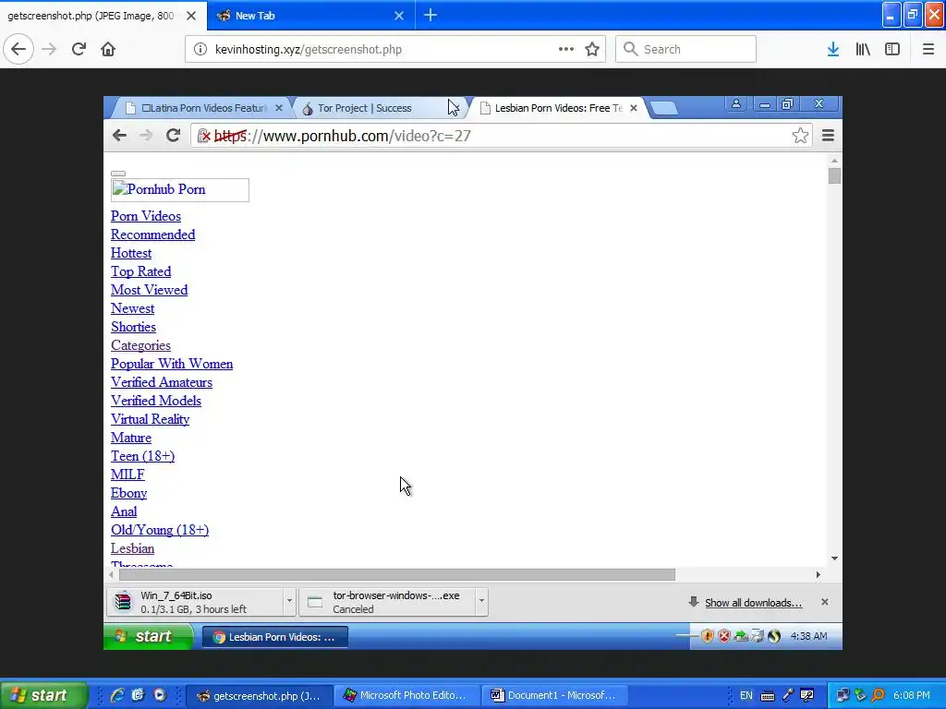Click the crossed-out https lock icon
This screenshot has height=709, width=946.
click(204, 137)
